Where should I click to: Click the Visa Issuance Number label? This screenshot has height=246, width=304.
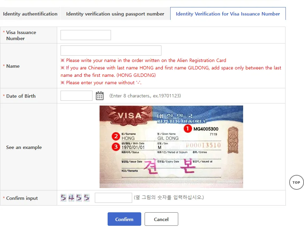click(21, 35)
